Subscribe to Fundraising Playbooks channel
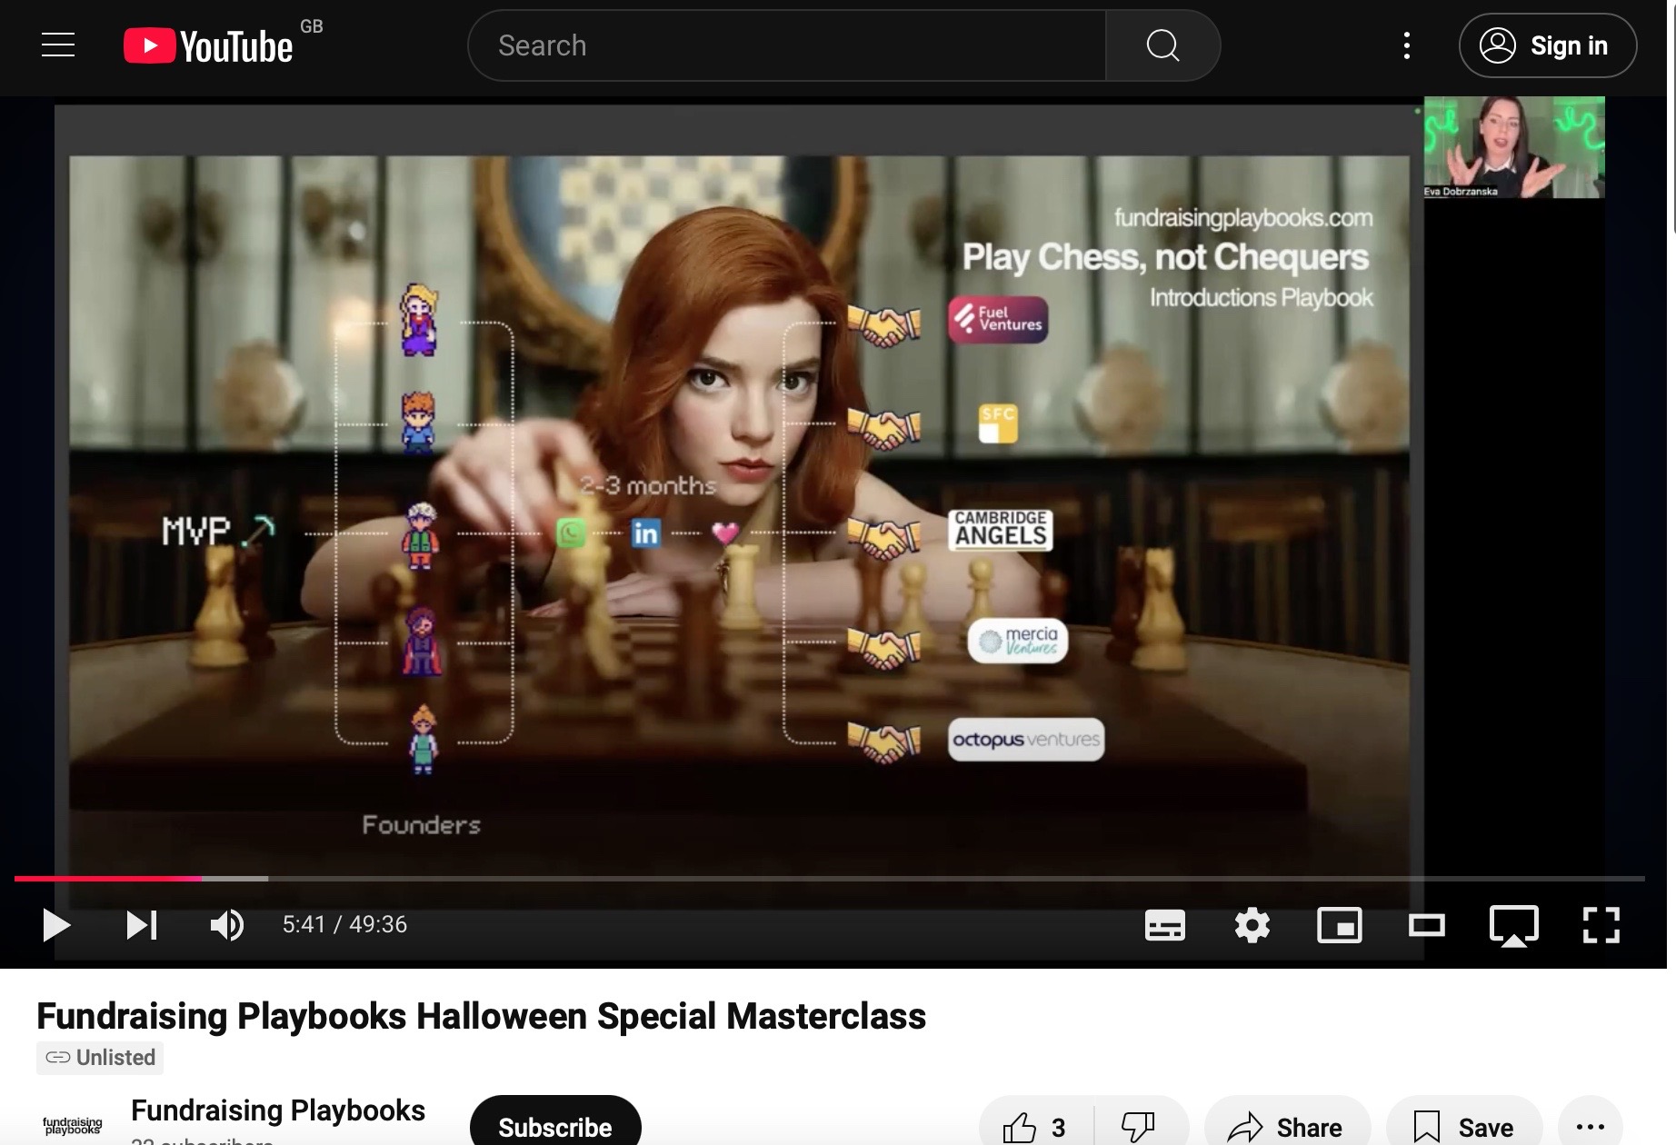 point(555,1127)
